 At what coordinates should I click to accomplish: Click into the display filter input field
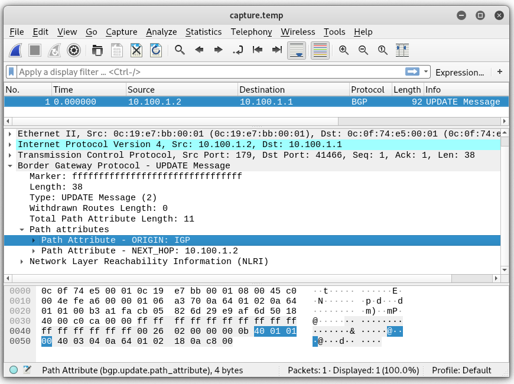tap(207, 72)
